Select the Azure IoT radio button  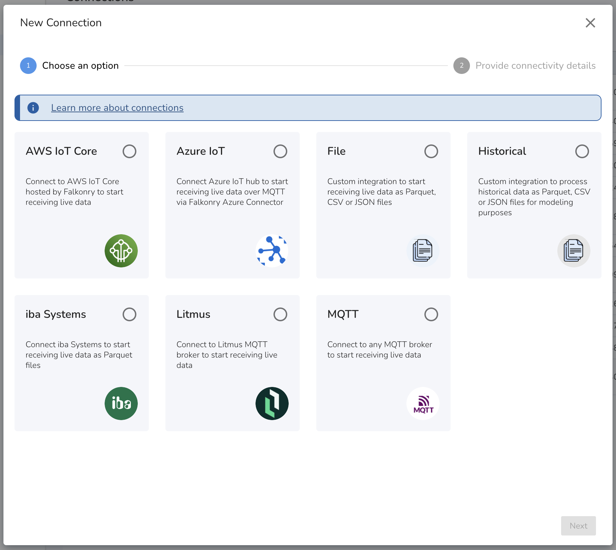280,151
